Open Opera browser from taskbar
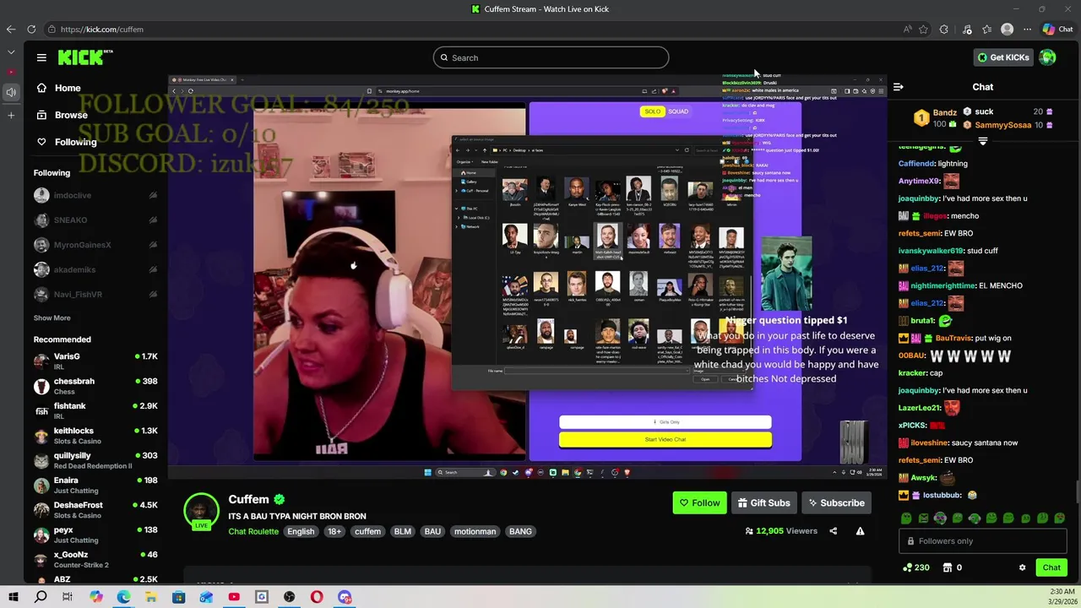The height and width of the screenshot is (608, 1081). pyautogui.click(x=317, y=597)
